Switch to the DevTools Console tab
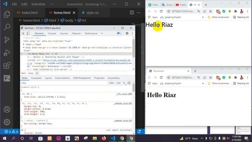The image size is (252, 142). [x=52, y=33]
